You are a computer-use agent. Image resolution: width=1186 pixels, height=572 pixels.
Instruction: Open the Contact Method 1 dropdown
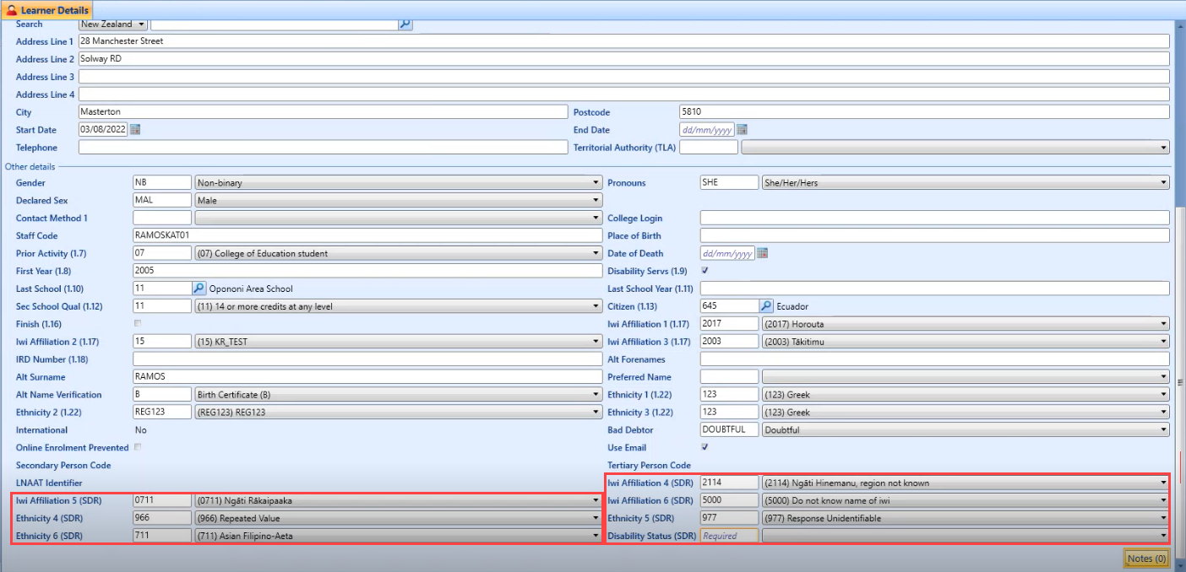click(398, 218)
